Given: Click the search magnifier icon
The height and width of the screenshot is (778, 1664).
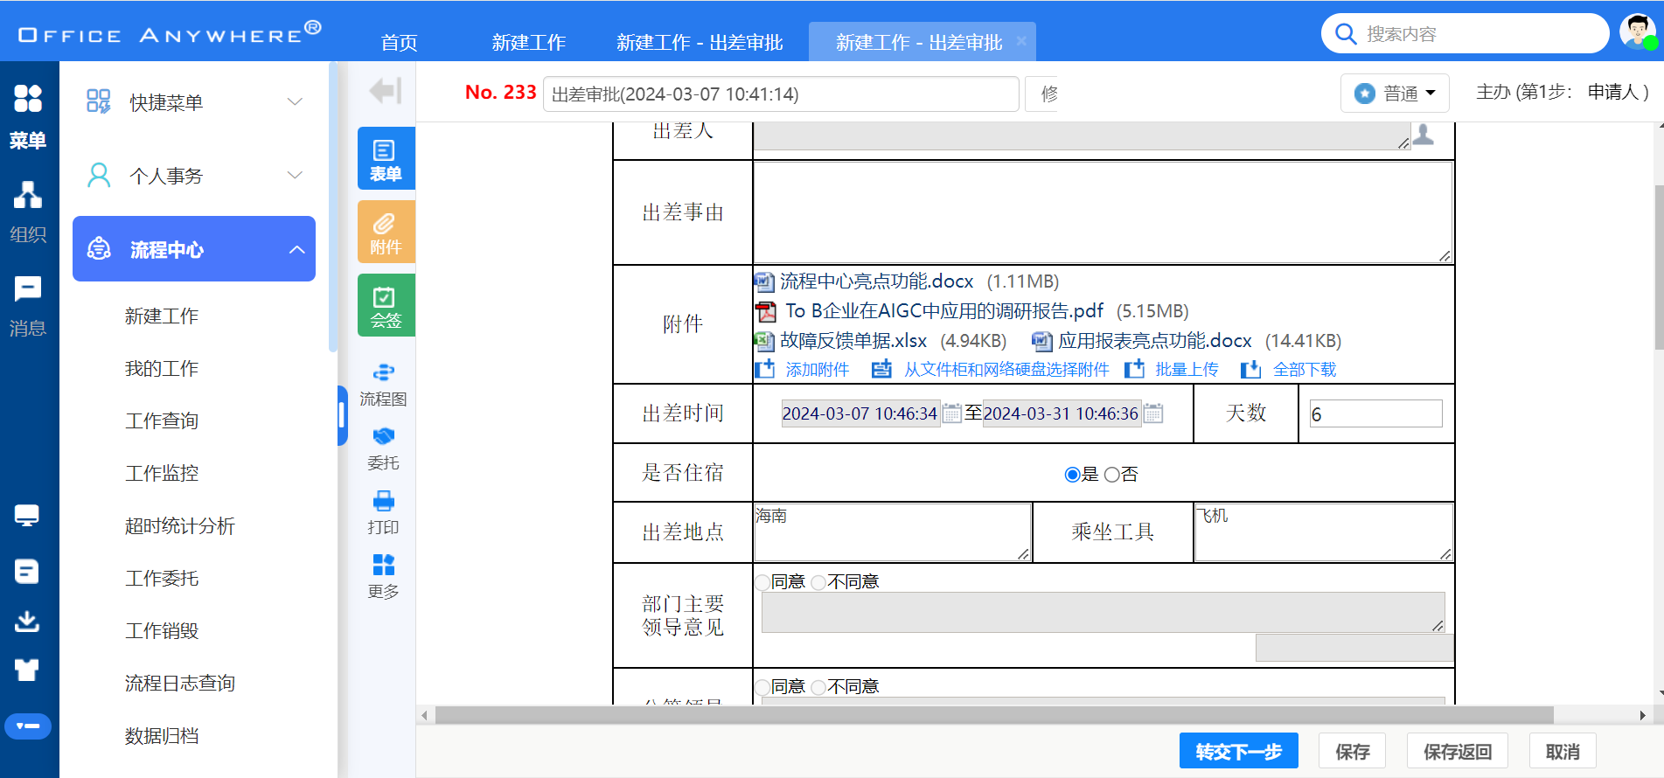Looking at the screenshot, I should pyautogui.click(x=1346, y=34).
